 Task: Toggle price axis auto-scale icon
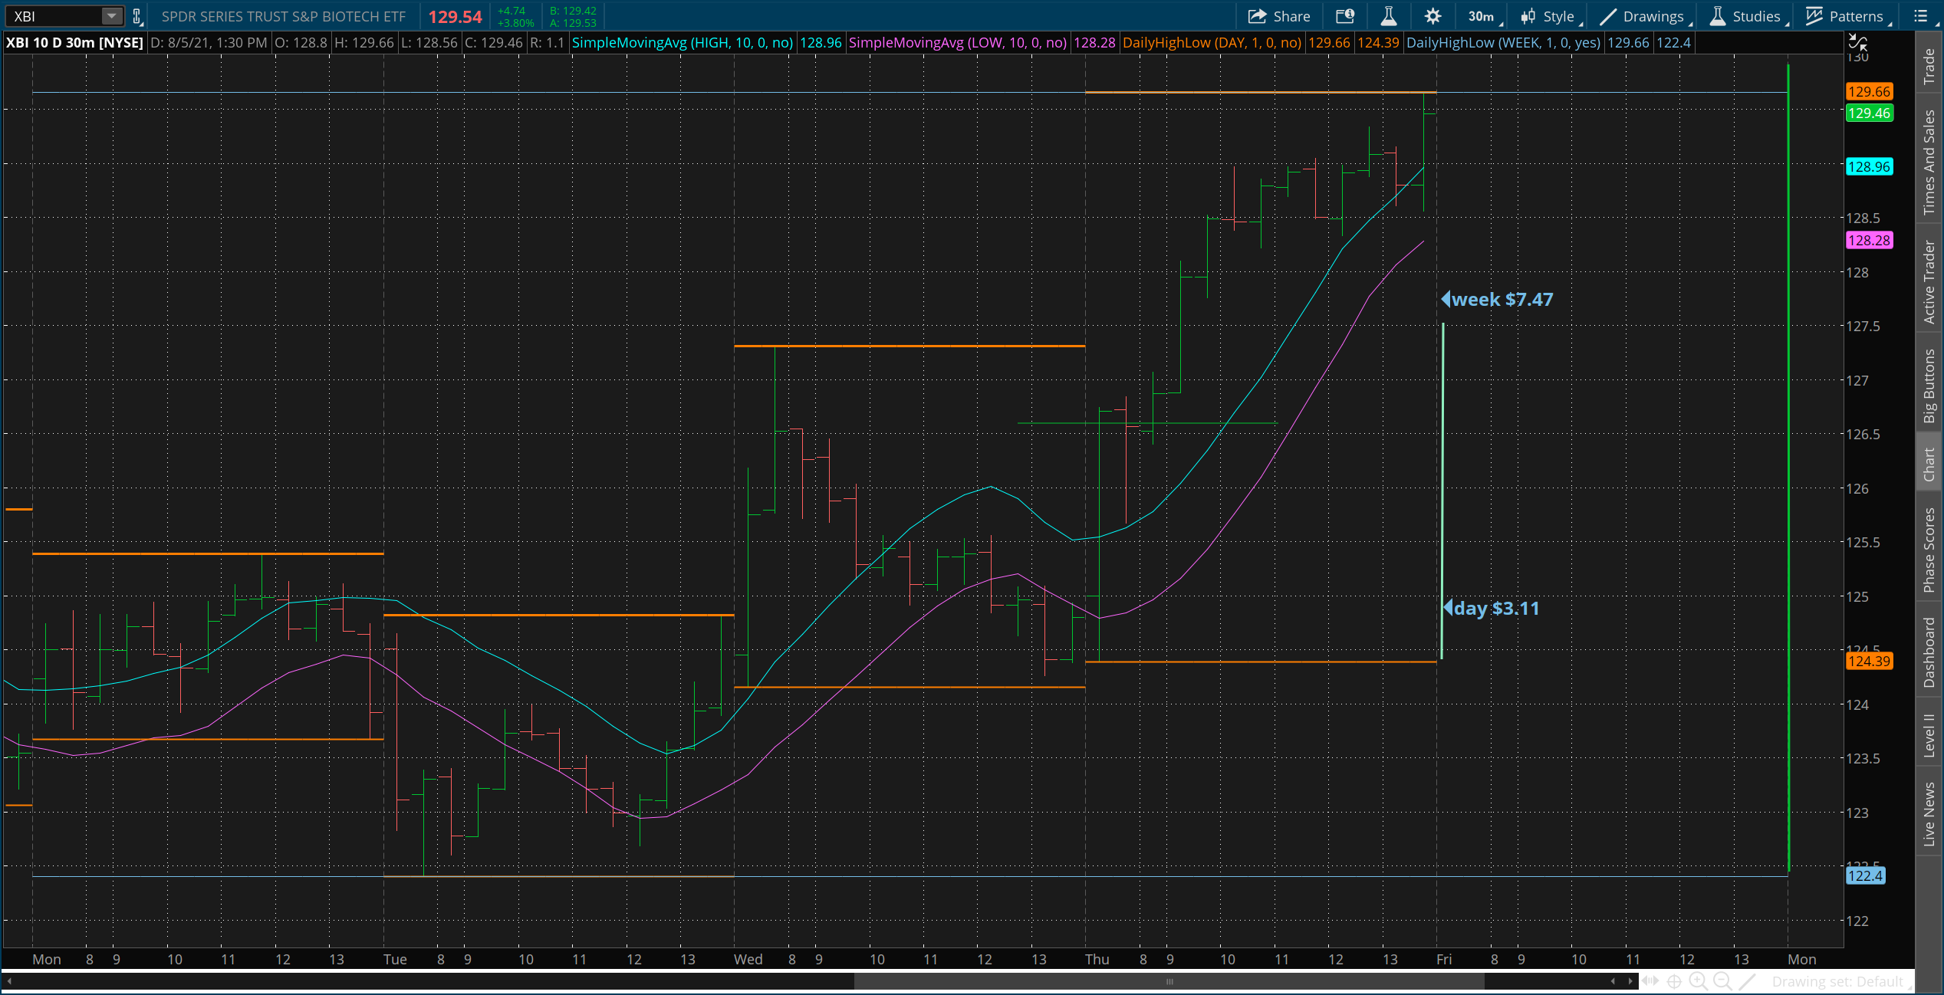coord(1857,42)
